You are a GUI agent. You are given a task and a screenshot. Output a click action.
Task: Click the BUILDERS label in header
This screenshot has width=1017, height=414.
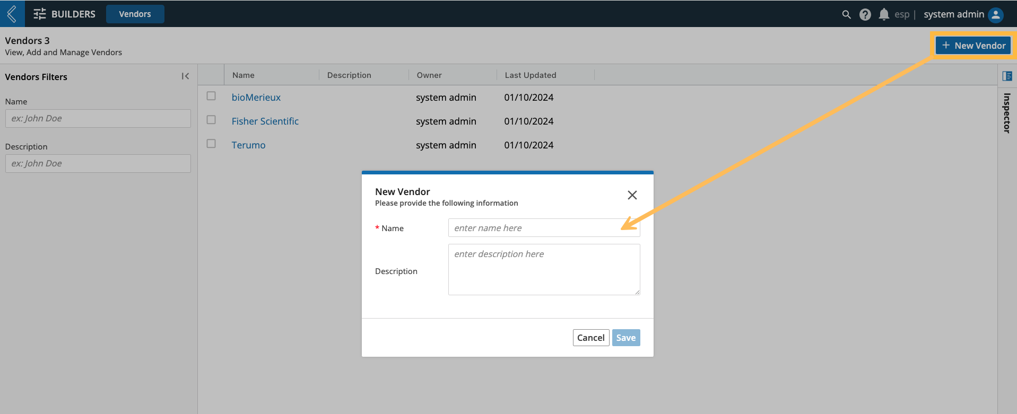(x=73, y=14)
